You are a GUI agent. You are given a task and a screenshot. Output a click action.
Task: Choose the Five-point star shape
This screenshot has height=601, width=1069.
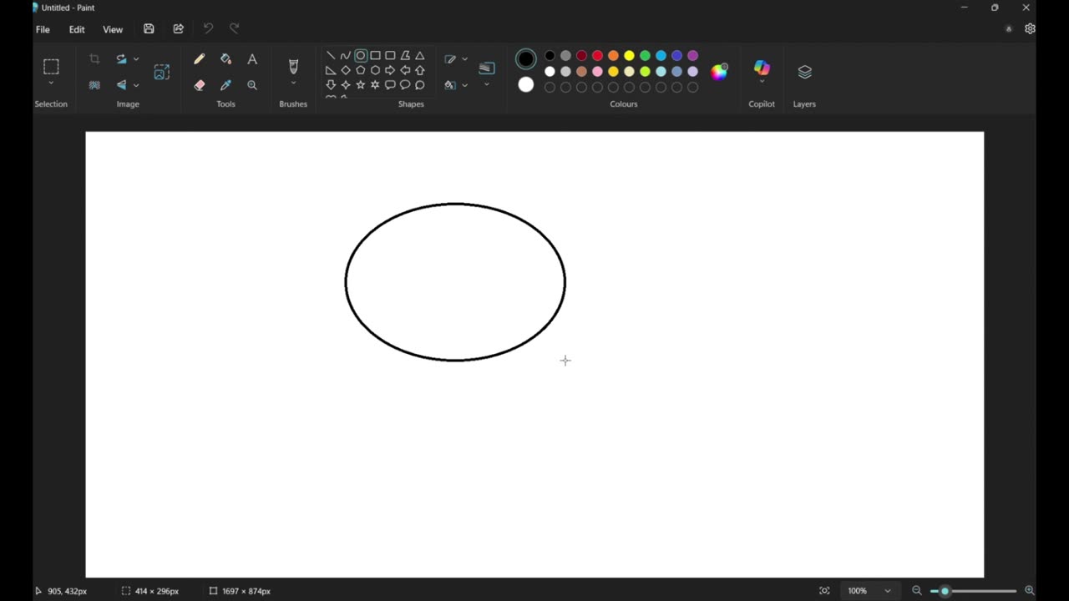tap(361, 85)
